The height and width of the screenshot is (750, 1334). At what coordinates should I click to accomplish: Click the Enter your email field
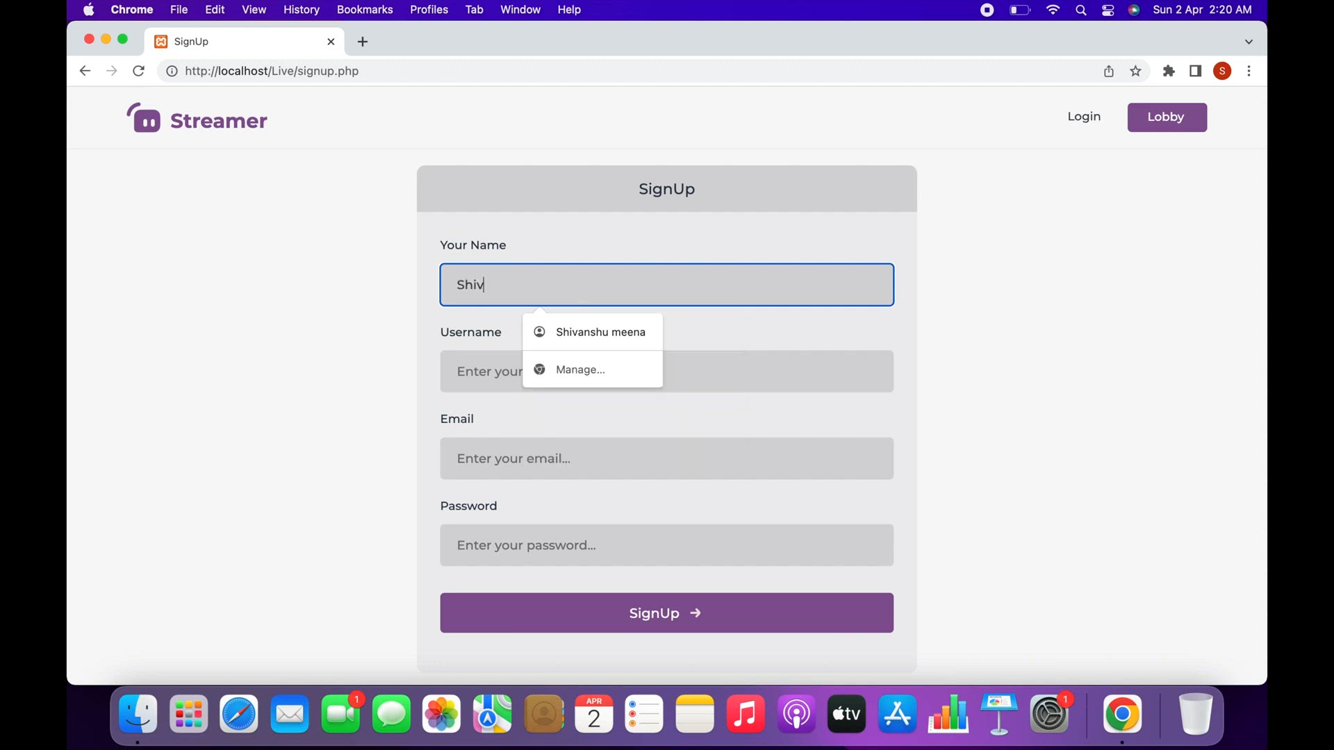click(666, 458)
